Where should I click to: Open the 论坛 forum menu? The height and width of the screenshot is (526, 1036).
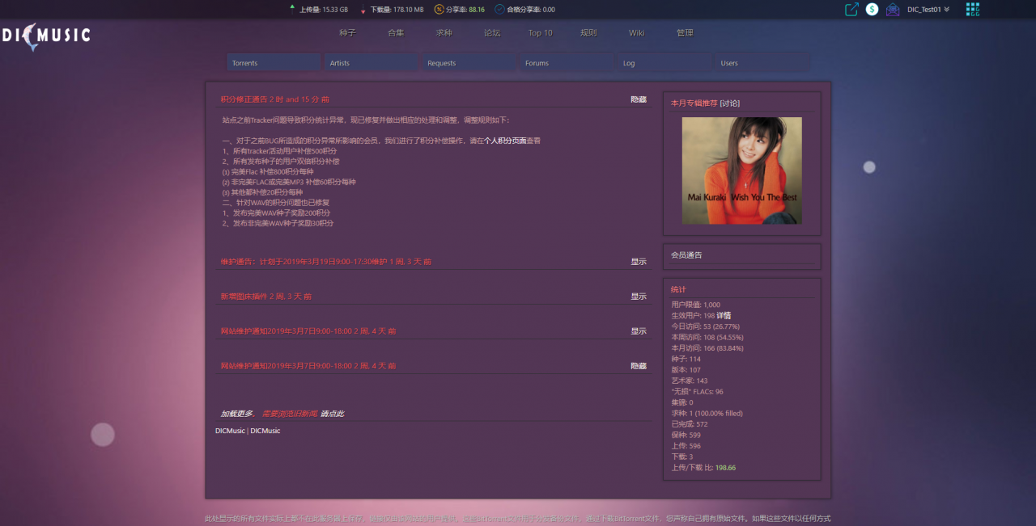coord(492,33)
